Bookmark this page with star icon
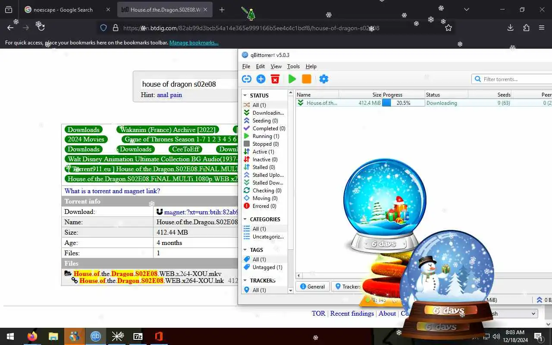The image size is (552, 345). [x=448, y=28]
